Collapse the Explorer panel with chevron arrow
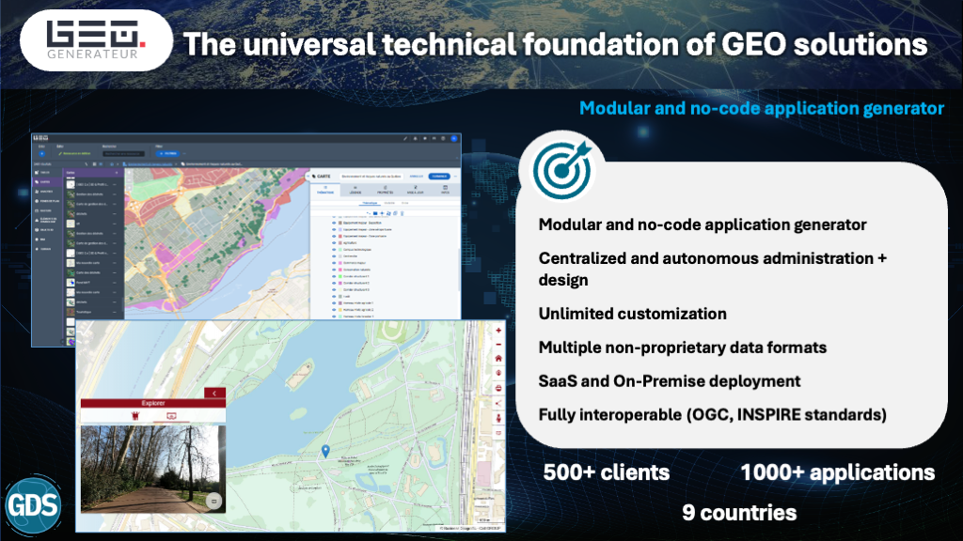Viewport: 963px width, 541px height. 215,393
